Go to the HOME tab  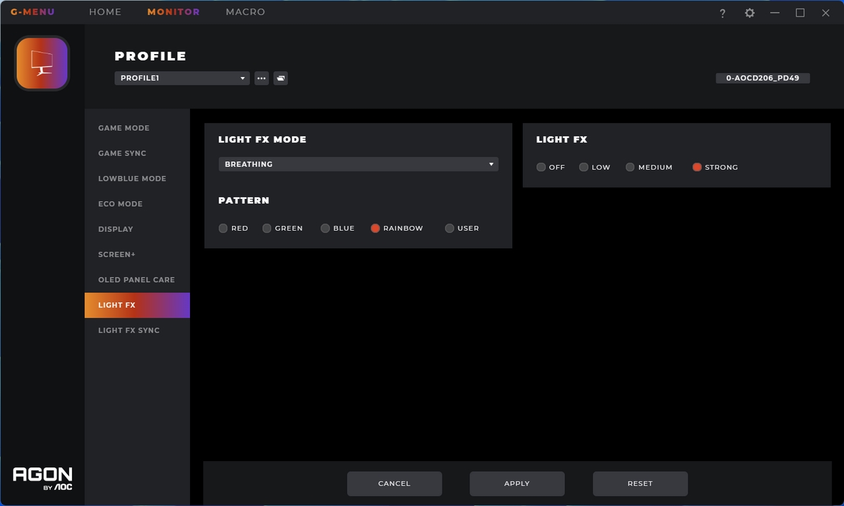coord(105,12)
